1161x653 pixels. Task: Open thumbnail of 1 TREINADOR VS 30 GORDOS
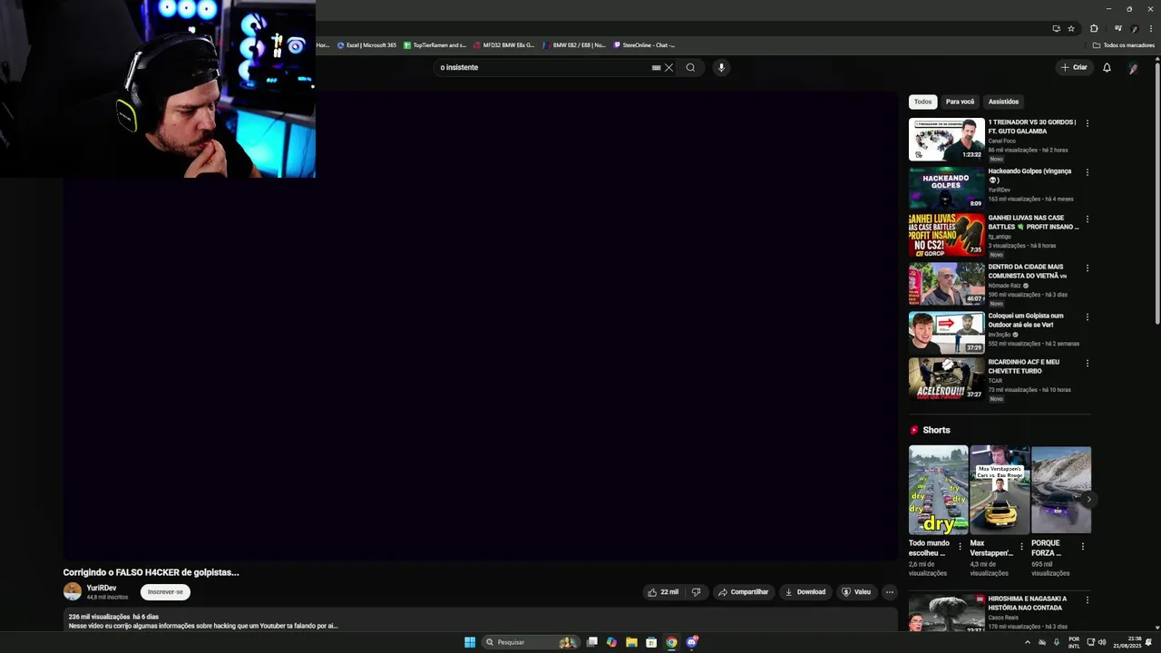click(946, 140)
